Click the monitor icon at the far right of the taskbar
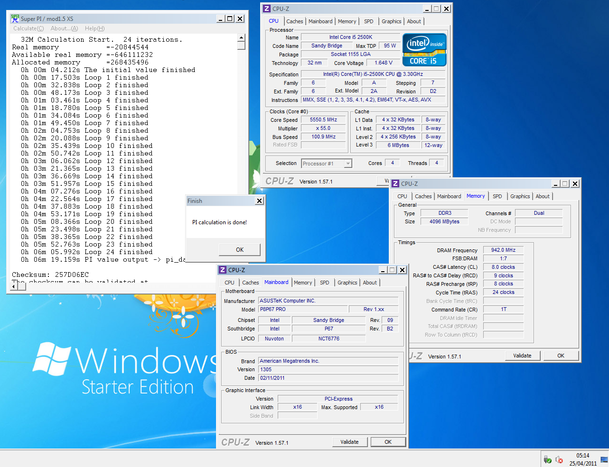609x467 pixels. point(604,459)
